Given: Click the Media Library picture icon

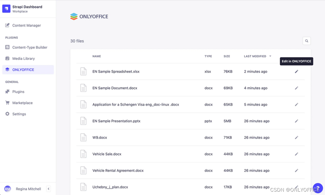Looking at the screenshot, I should click(7, 58).
